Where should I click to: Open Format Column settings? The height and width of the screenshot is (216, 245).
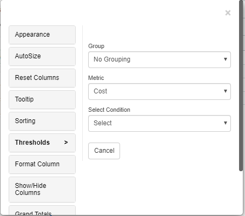pyautogui.click(x=42, y=164)
